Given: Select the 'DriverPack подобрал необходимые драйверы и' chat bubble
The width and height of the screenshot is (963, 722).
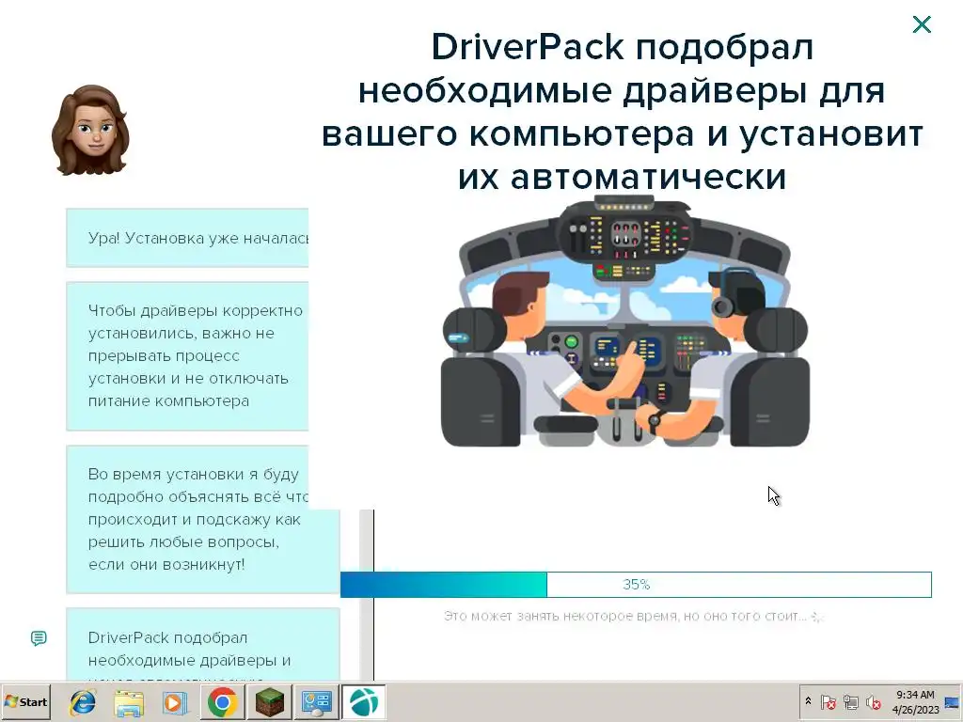Looking at the screenshot, I should [203, 645].
